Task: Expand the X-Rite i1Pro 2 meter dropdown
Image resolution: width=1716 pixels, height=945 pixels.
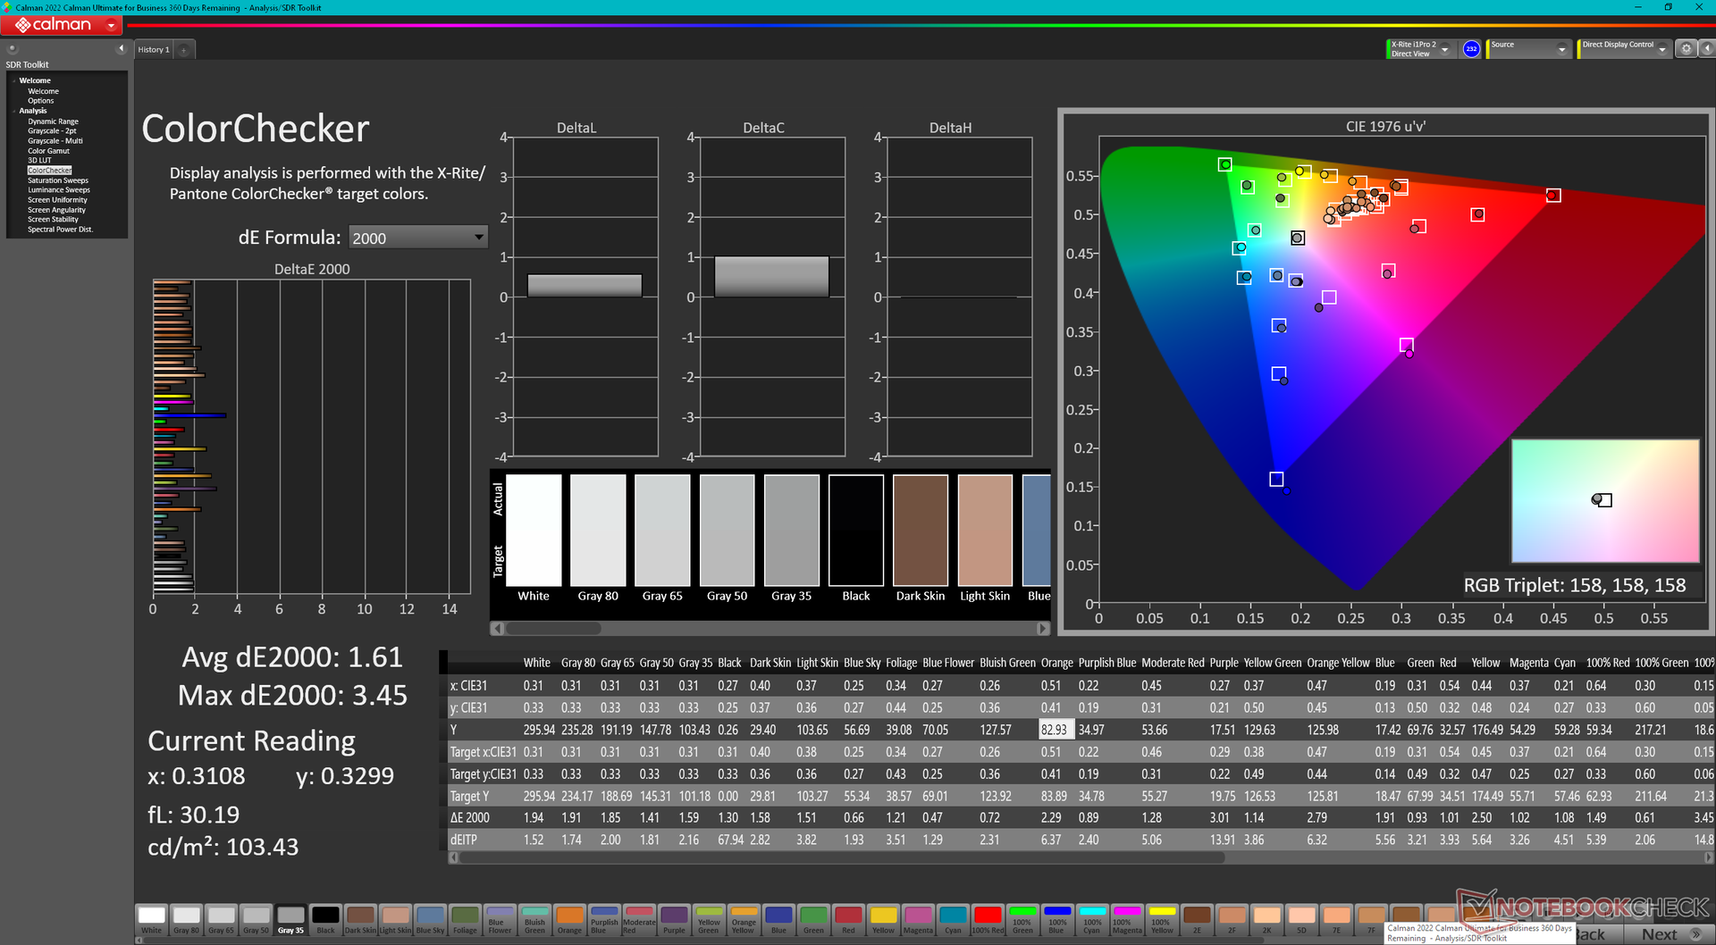Action: (1444, 50)
